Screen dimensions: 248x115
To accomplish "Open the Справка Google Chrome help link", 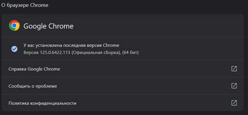I will pos(34,69).
